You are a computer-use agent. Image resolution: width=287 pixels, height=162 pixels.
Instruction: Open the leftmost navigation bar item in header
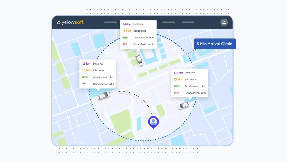pos(110,22)
